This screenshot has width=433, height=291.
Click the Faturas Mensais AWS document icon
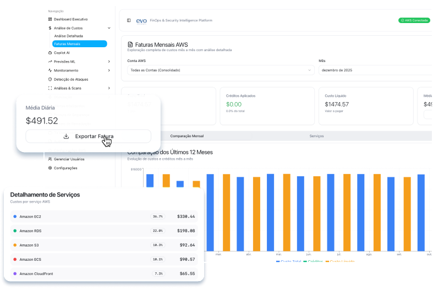click(x=130, y=44)
